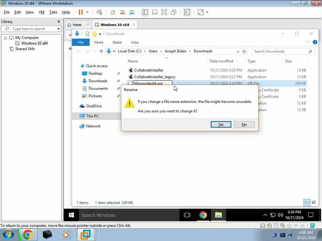Open Explorer help question mark icon
Screen dimensions: 322x241
click(x=315, y=42)
